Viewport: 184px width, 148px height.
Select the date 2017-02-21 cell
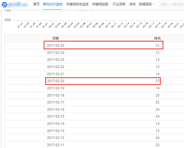pos(56,74)
